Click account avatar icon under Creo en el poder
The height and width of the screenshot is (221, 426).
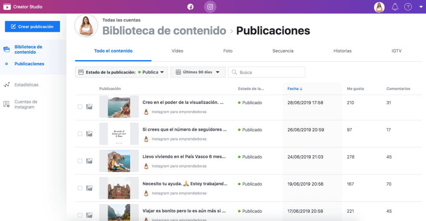(146, 112)
